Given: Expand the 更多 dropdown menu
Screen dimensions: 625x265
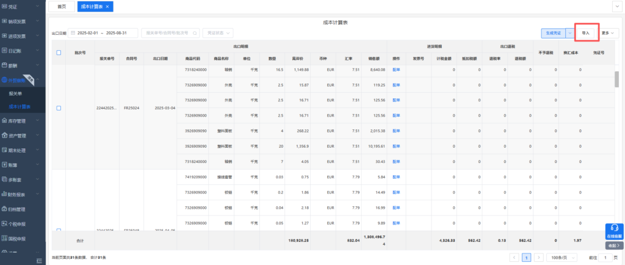Looking at the screenshot, I should tap(609, 33).
